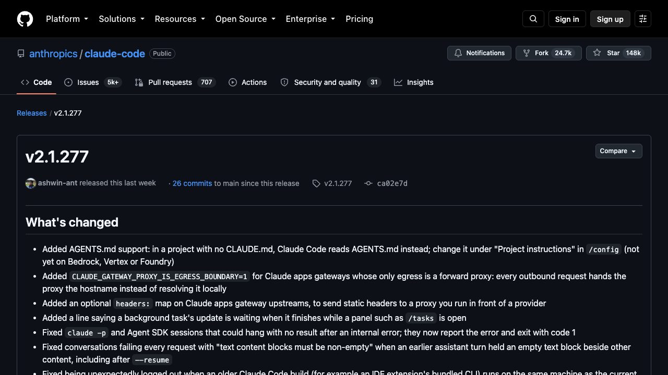The width and height of the screenshot is (668, 375).
Task: Click the bell icon in Notifications
Action: 458,53
